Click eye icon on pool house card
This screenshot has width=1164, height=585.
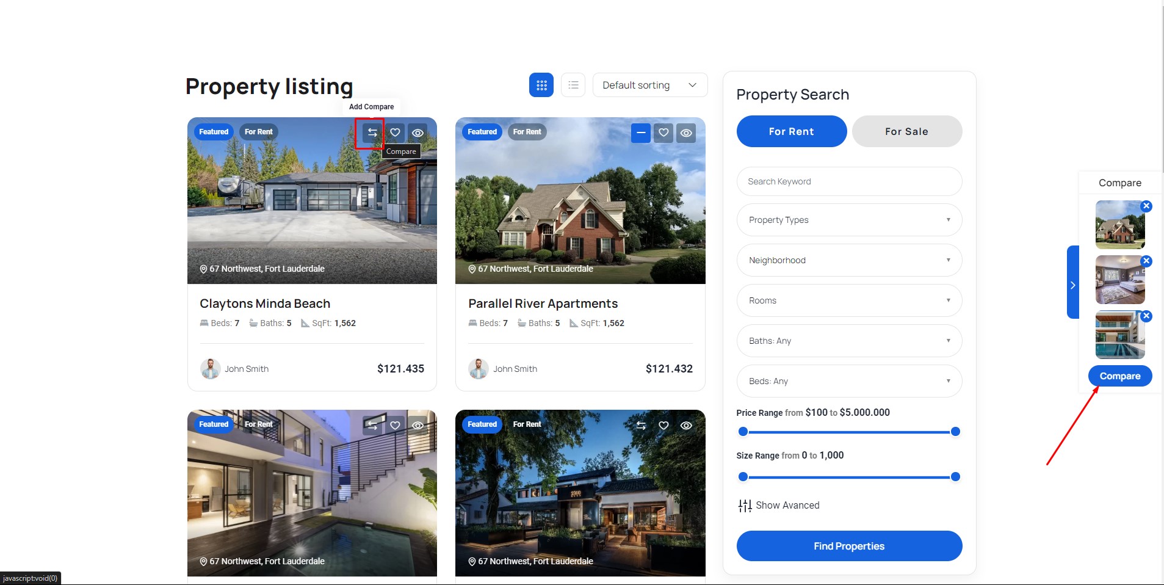point(418,425)
